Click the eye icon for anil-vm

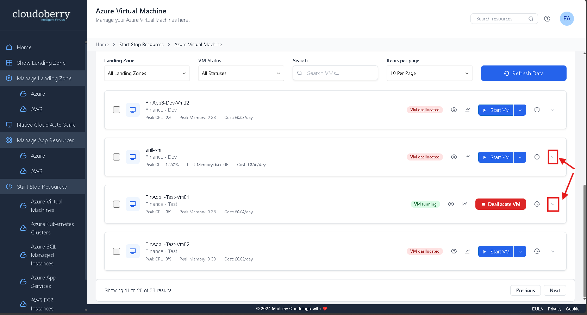[x=454, y=157]
